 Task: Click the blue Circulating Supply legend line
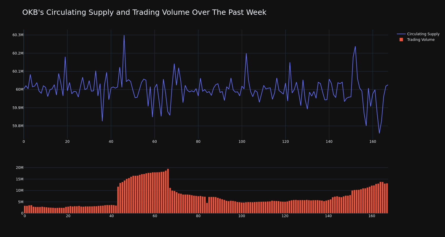(x=401, y=34)
